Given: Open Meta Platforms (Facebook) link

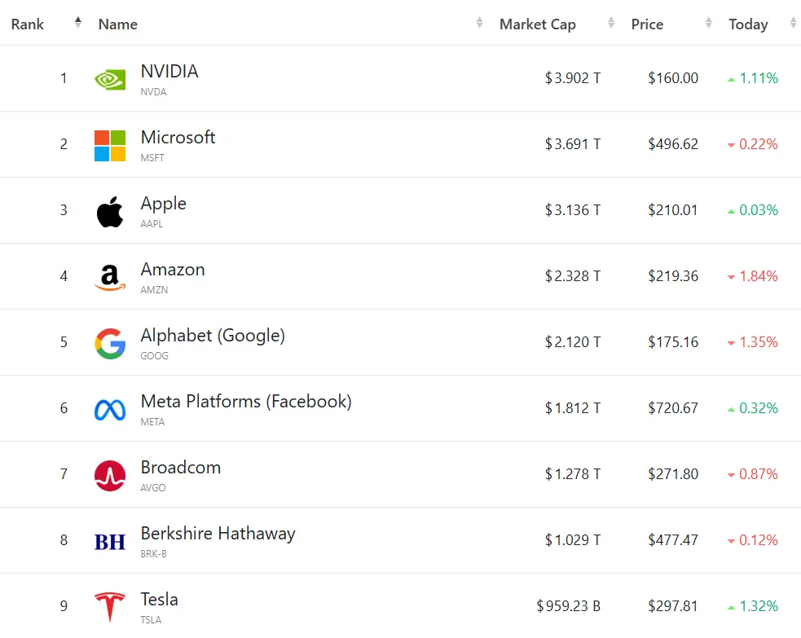Looking at the screenshot, I should pyautogui.click(x=246, y=402).
